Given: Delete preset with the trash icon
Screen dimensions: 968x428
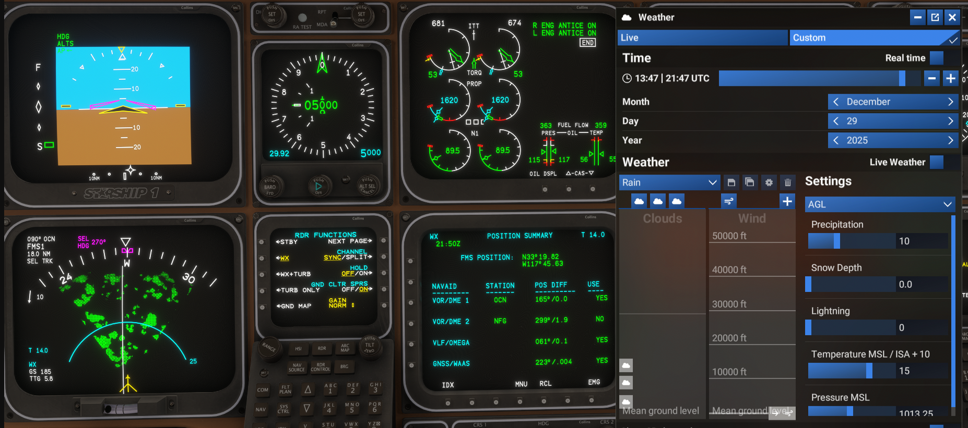Looking at the screenshot, I should pos(788,182).
